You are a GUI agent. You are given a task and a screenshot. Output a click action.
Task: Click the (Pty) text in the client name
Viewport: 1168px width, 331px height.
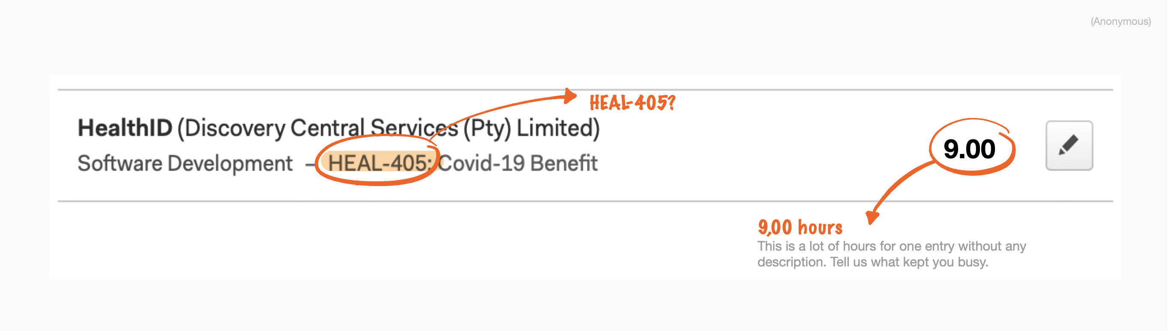click(487, 129)
